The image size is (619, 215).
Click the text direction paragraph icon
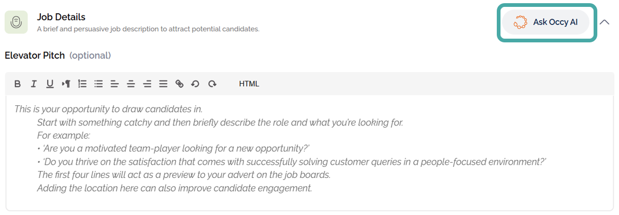click(x=66, y=84)
